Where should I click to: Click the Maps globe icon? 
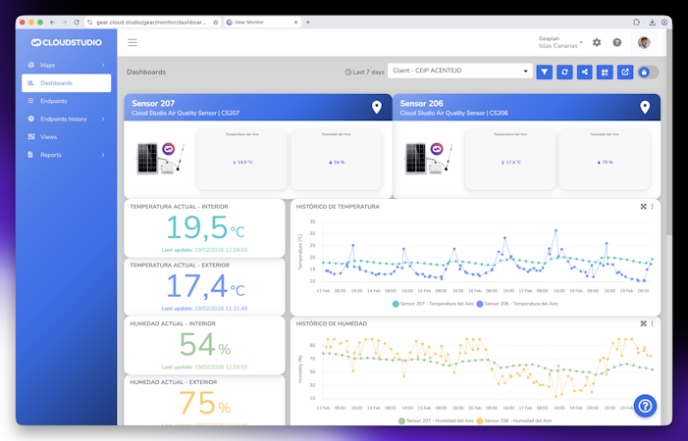click(x=30, y=65)
